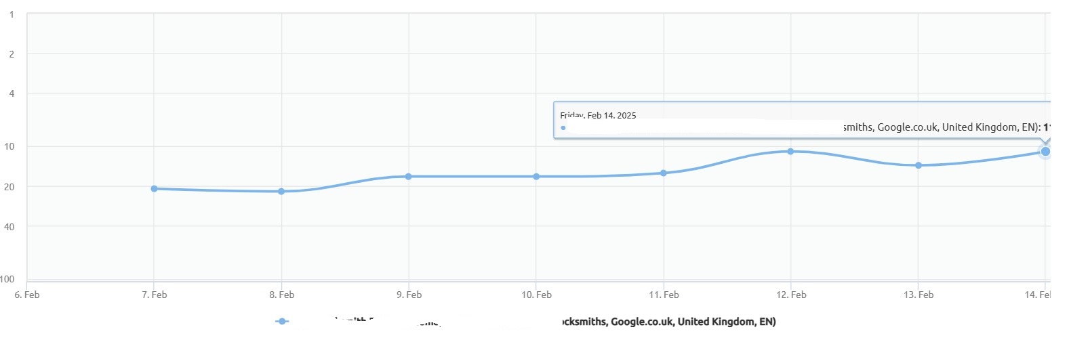Click the data point for 7 Feb
The height and width of the screenshot is (344, 1069).
click(154, 189)
